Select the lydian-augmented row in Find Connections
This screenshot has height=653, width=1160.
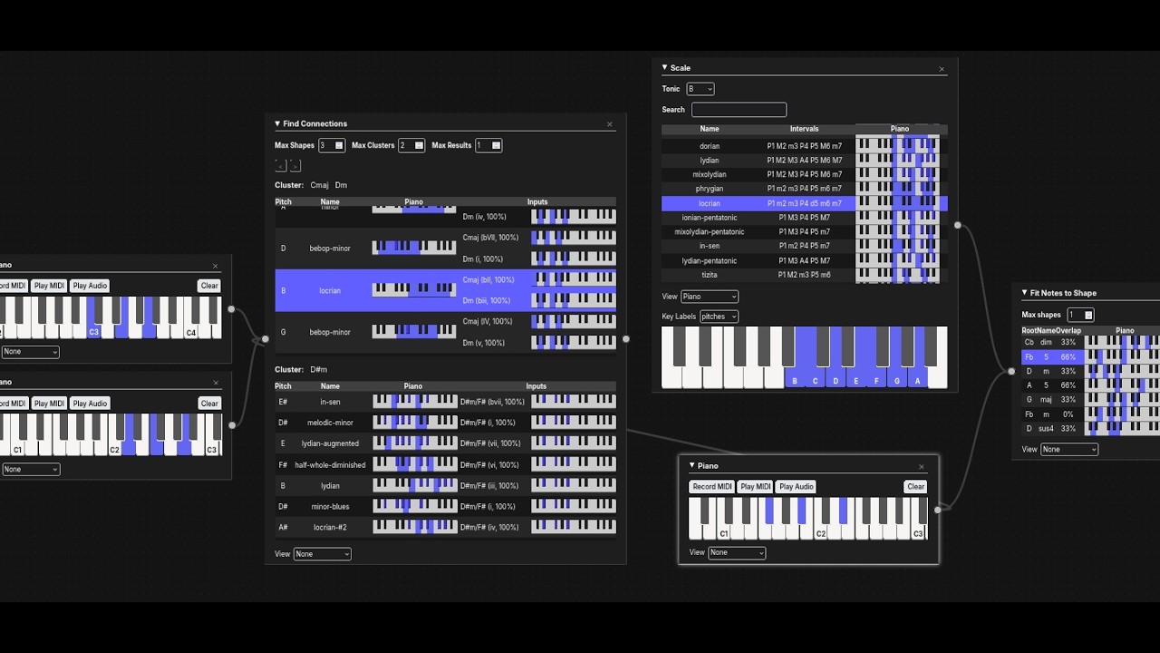[x=446, y=443]
